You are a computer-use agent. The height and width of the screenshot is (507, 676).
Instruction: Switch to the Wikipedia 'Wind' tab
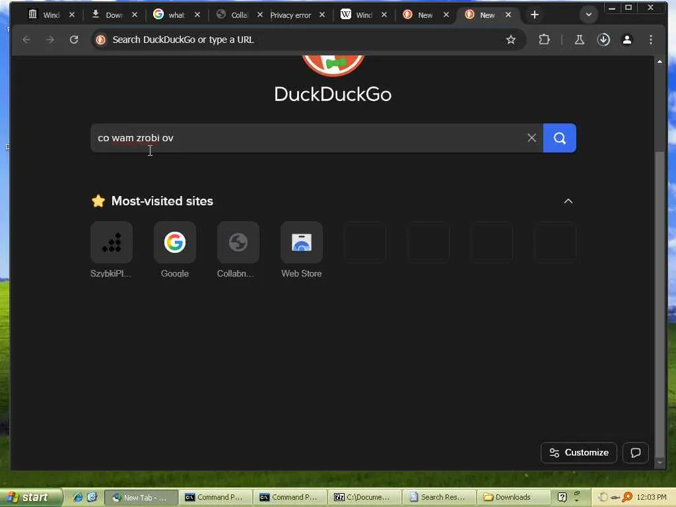(x=357, y=15)
